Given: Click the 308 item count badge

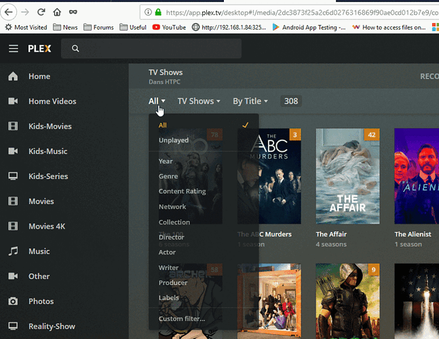Looking at the screenshot, I should click(x=291, y=101).
